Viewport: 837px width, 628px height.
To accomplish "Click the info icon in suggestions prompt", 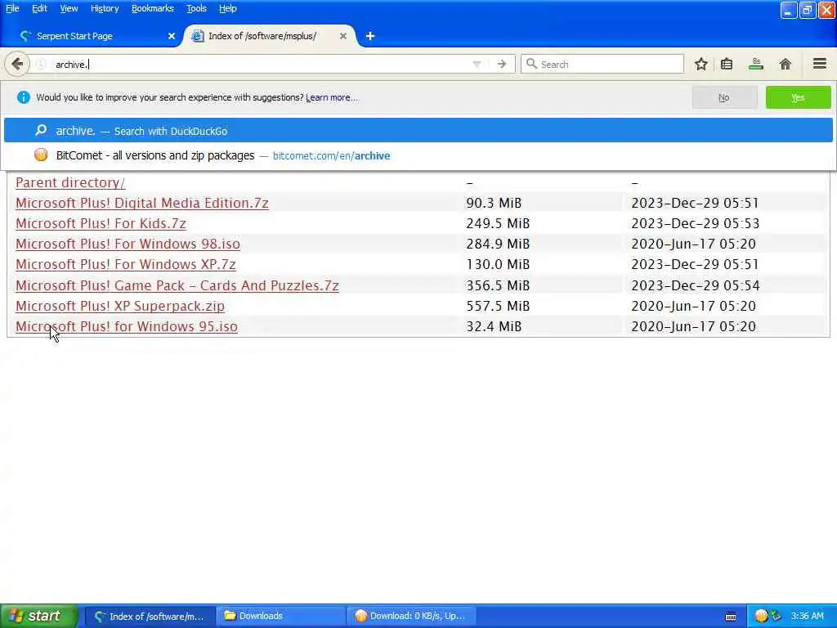I will pyautogui.click(x=24, y=97).
